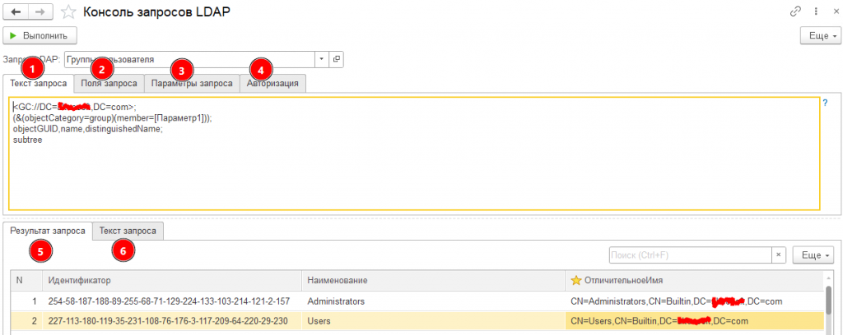Viewport: 843px width, 335px height.
Task: Select the Результат запроса tab
Action: coord(48,231)
